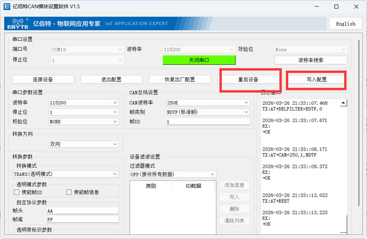Image resolution: width=367 pixels, height=239 pixels.
Task: Start 波特率搜索 baud rate search
Action: tap(311, 60)
